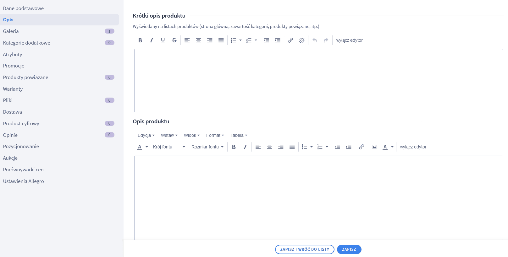Open the Format menu
The width and height of the screenshot is (508, 257).
pyautogui.click(x=215, y=135)
